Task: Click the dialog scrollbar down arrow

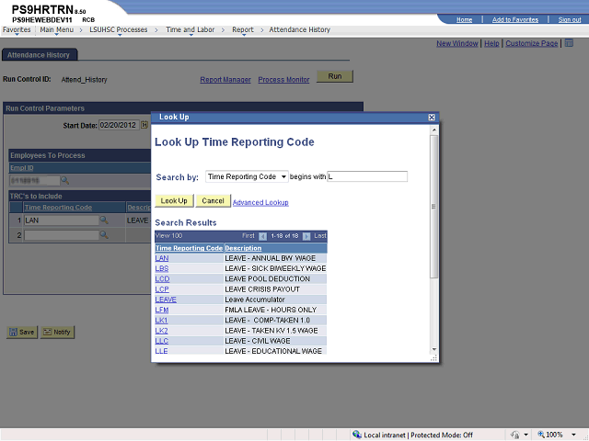Action: [434, 349]
